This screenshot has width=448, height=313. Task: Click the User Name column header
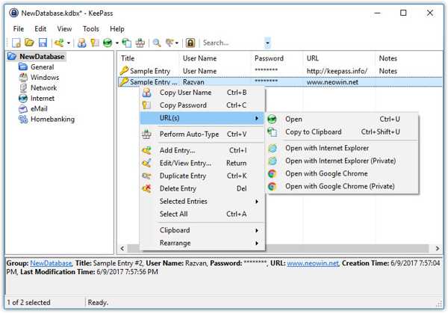[x=215, y=58]
